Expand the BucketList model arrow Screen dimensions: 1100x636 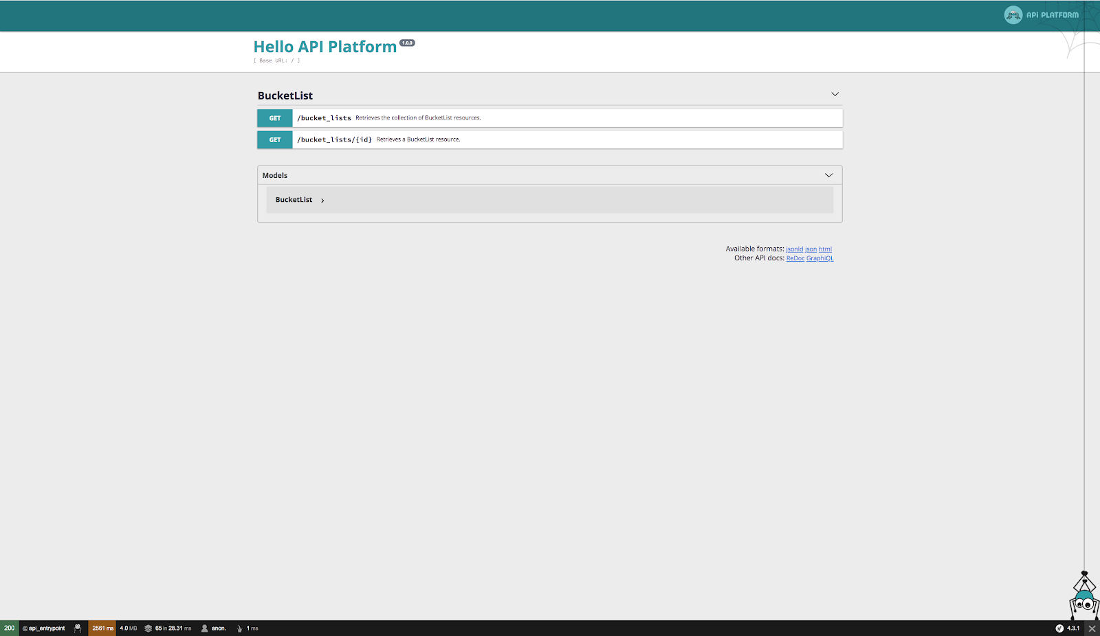(x=322, y=201)
